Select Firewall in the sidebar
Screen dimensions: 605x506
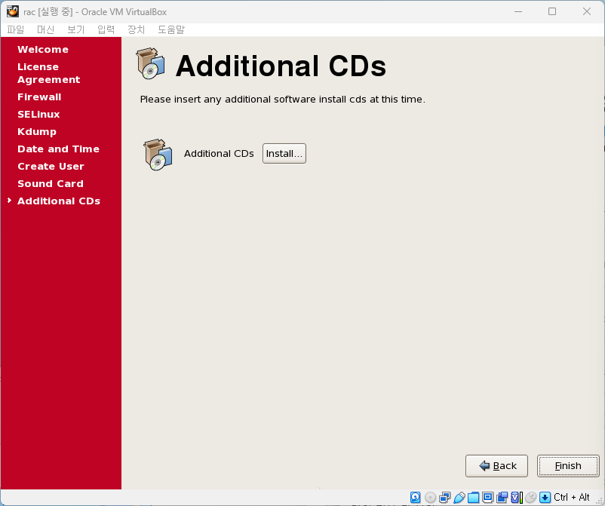pos(39,97)
